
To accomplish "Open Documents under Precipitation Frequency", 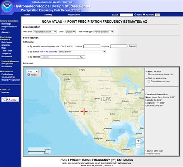I will [x=7, y=56].
